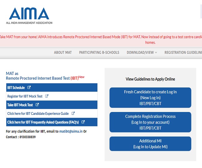This screenshot has width=202, height=168.
Task: Expand the DOWNLOAD/VIEW dropdown chevron
Action: pyautogui.click(x=156, y=53)
